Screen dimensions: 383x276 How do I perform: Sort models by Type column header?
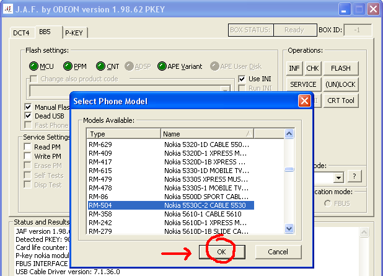pyautogui.click(x=123, y=134)
